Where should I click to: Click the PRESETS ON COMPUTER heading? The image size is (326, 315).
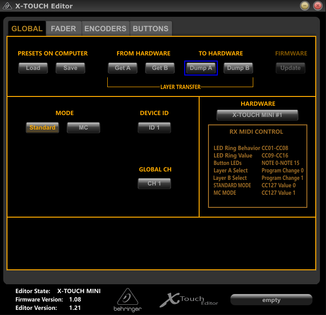coord(53,54)
